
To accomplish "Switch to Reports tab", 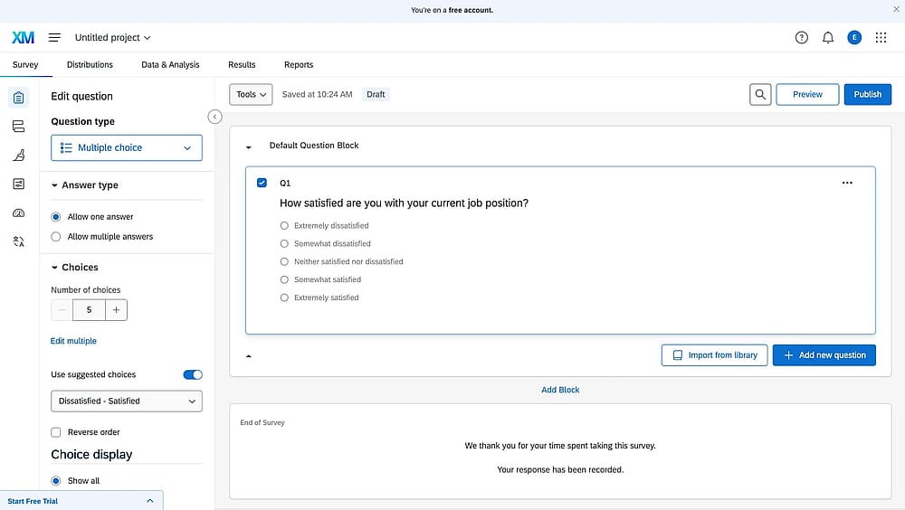I will point(299,64).
